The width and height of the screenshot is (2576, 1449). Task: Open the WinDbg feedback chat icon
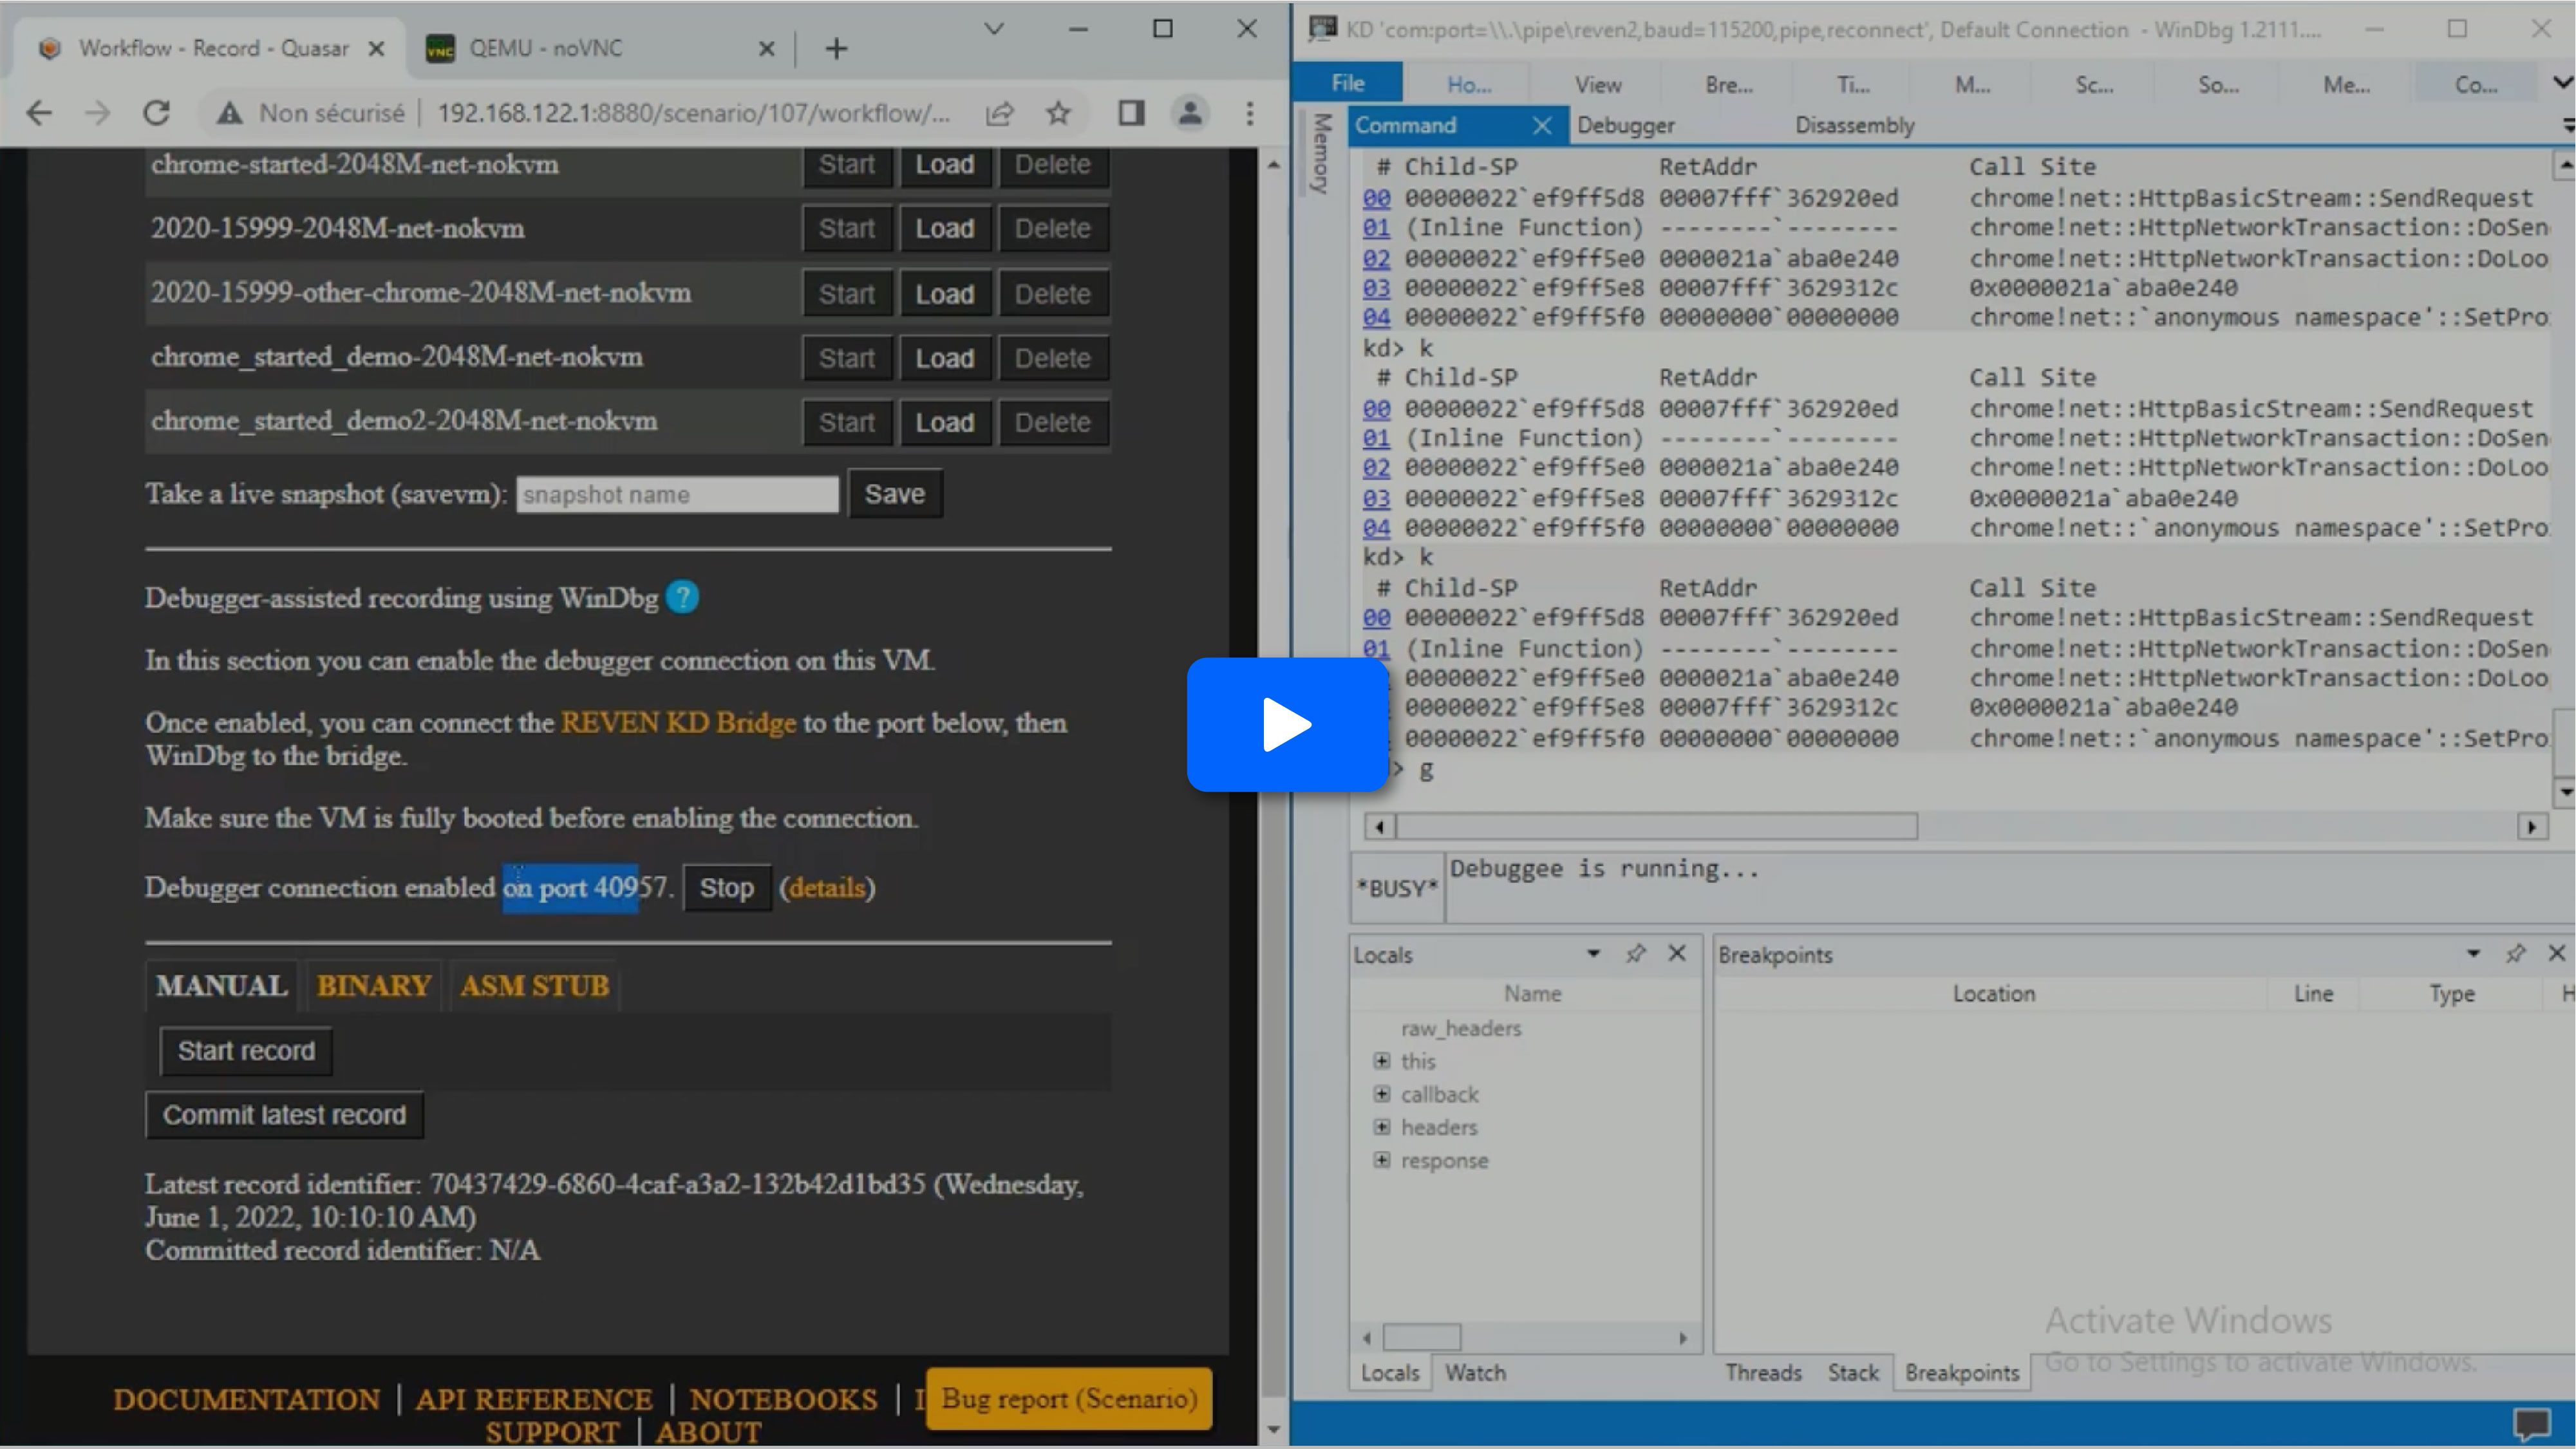point(2532,1422)
